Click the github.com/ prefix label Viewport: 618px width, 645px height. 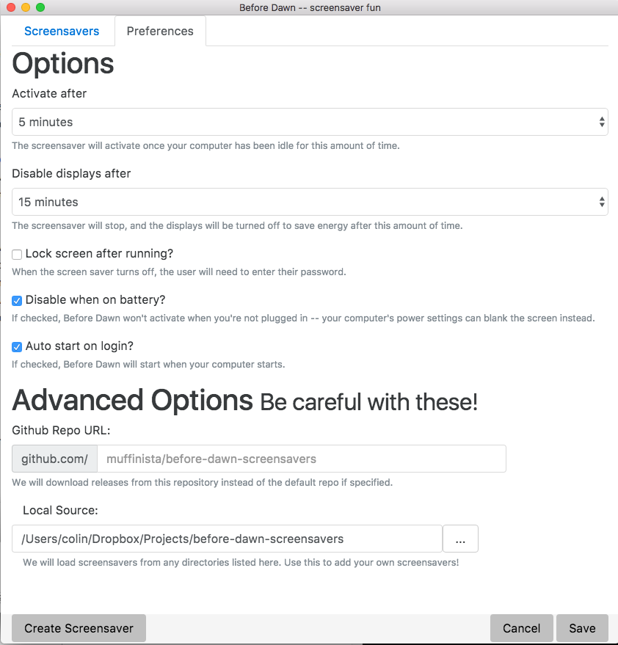(x=54, y=459)
